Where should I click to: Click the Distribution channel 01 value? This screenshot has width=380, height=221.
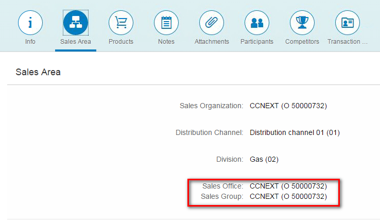point(295,132)
